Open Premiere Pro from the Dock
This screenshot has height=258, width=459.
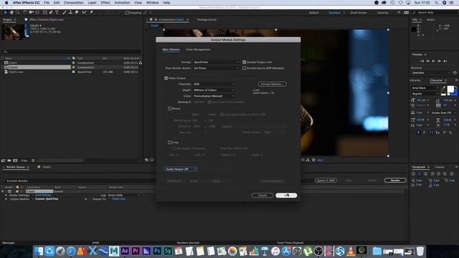tap(136, 251)
